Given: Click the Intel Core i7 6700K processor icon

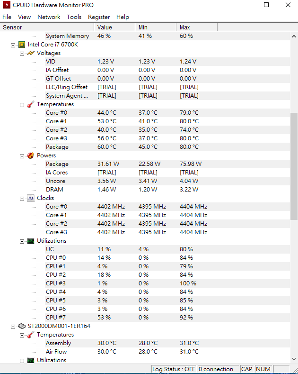Looking at the screenshot, I should coord(22,45).
